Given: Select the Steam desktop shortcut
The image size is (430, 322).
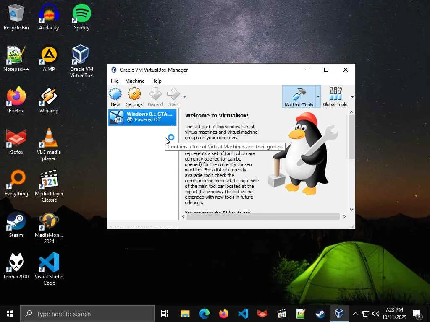Looking at the screenshot, I should pos(16,225).
